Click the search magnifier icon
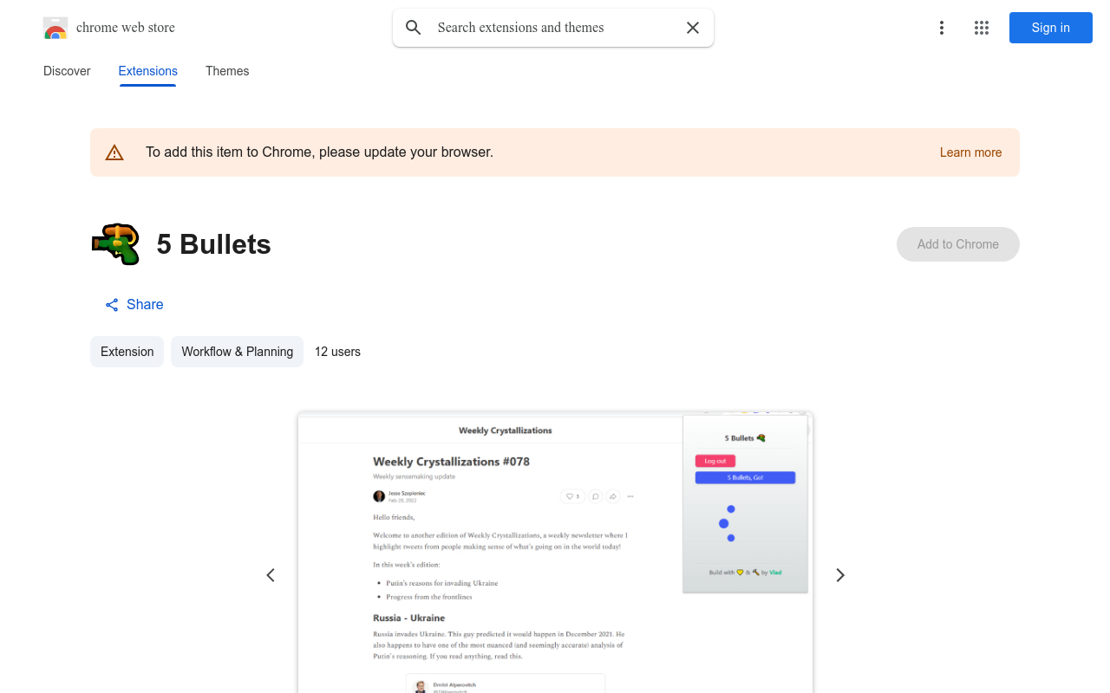 point(414,28)
